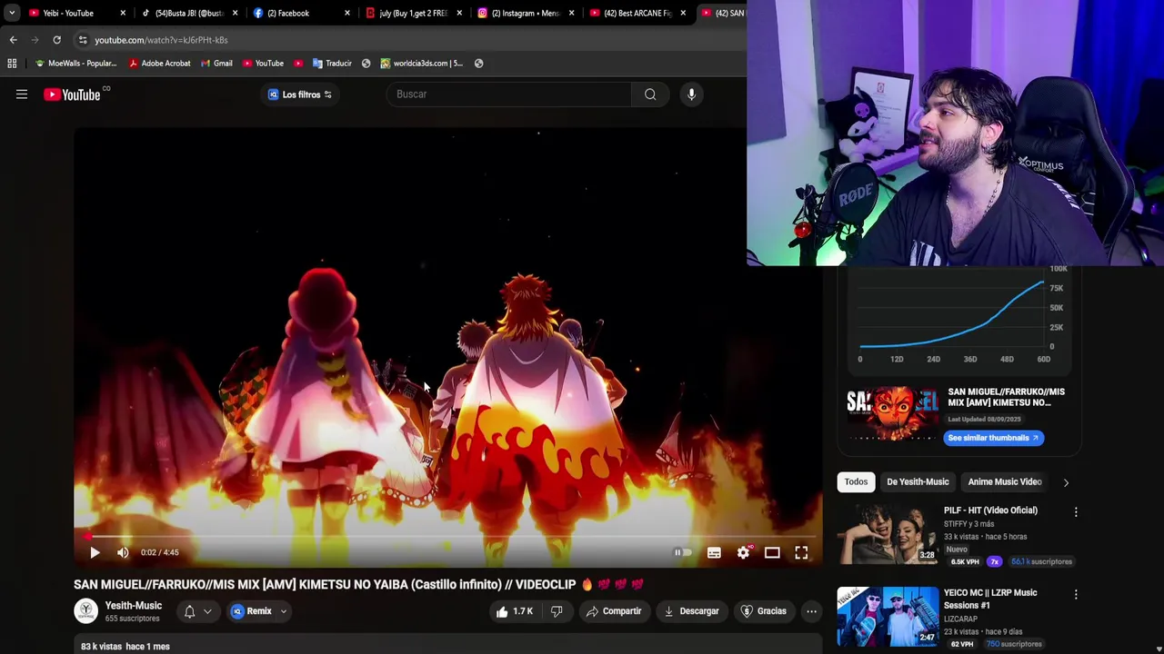The image size is (1164, 654).
Task: Reload the page with the refresh icon
Action: tap(56, 40)
